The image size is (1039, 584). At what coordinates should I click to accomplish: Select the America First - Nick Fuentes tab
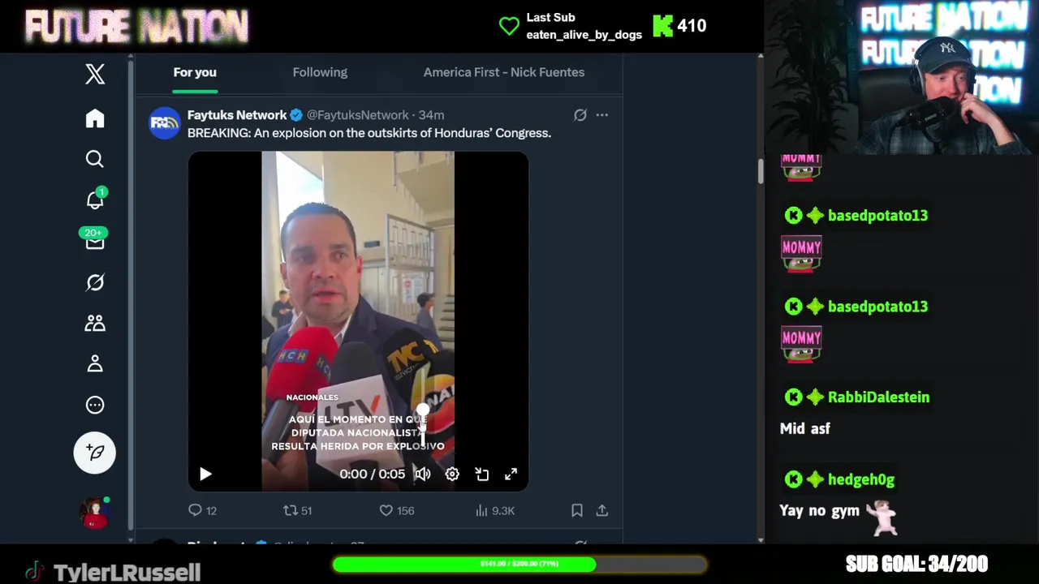coord(504,72)
